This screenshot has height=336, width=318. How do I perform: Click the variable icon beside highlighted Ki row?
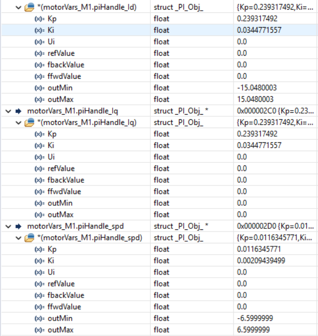coord(39,30)
